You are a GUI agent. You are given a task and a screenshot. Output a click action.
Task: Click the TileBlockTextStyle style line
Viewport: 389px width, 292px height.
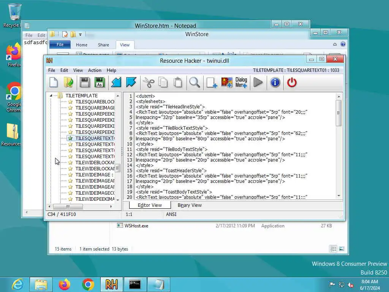(x=172, y=128)
